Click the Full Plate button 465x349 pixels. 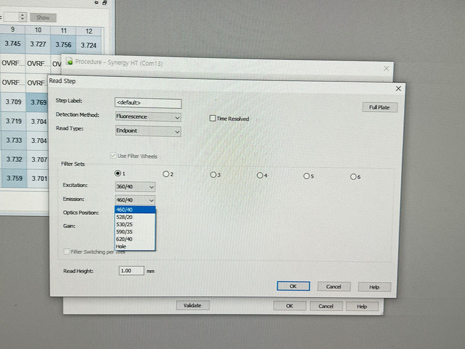[x=379, y=107]
